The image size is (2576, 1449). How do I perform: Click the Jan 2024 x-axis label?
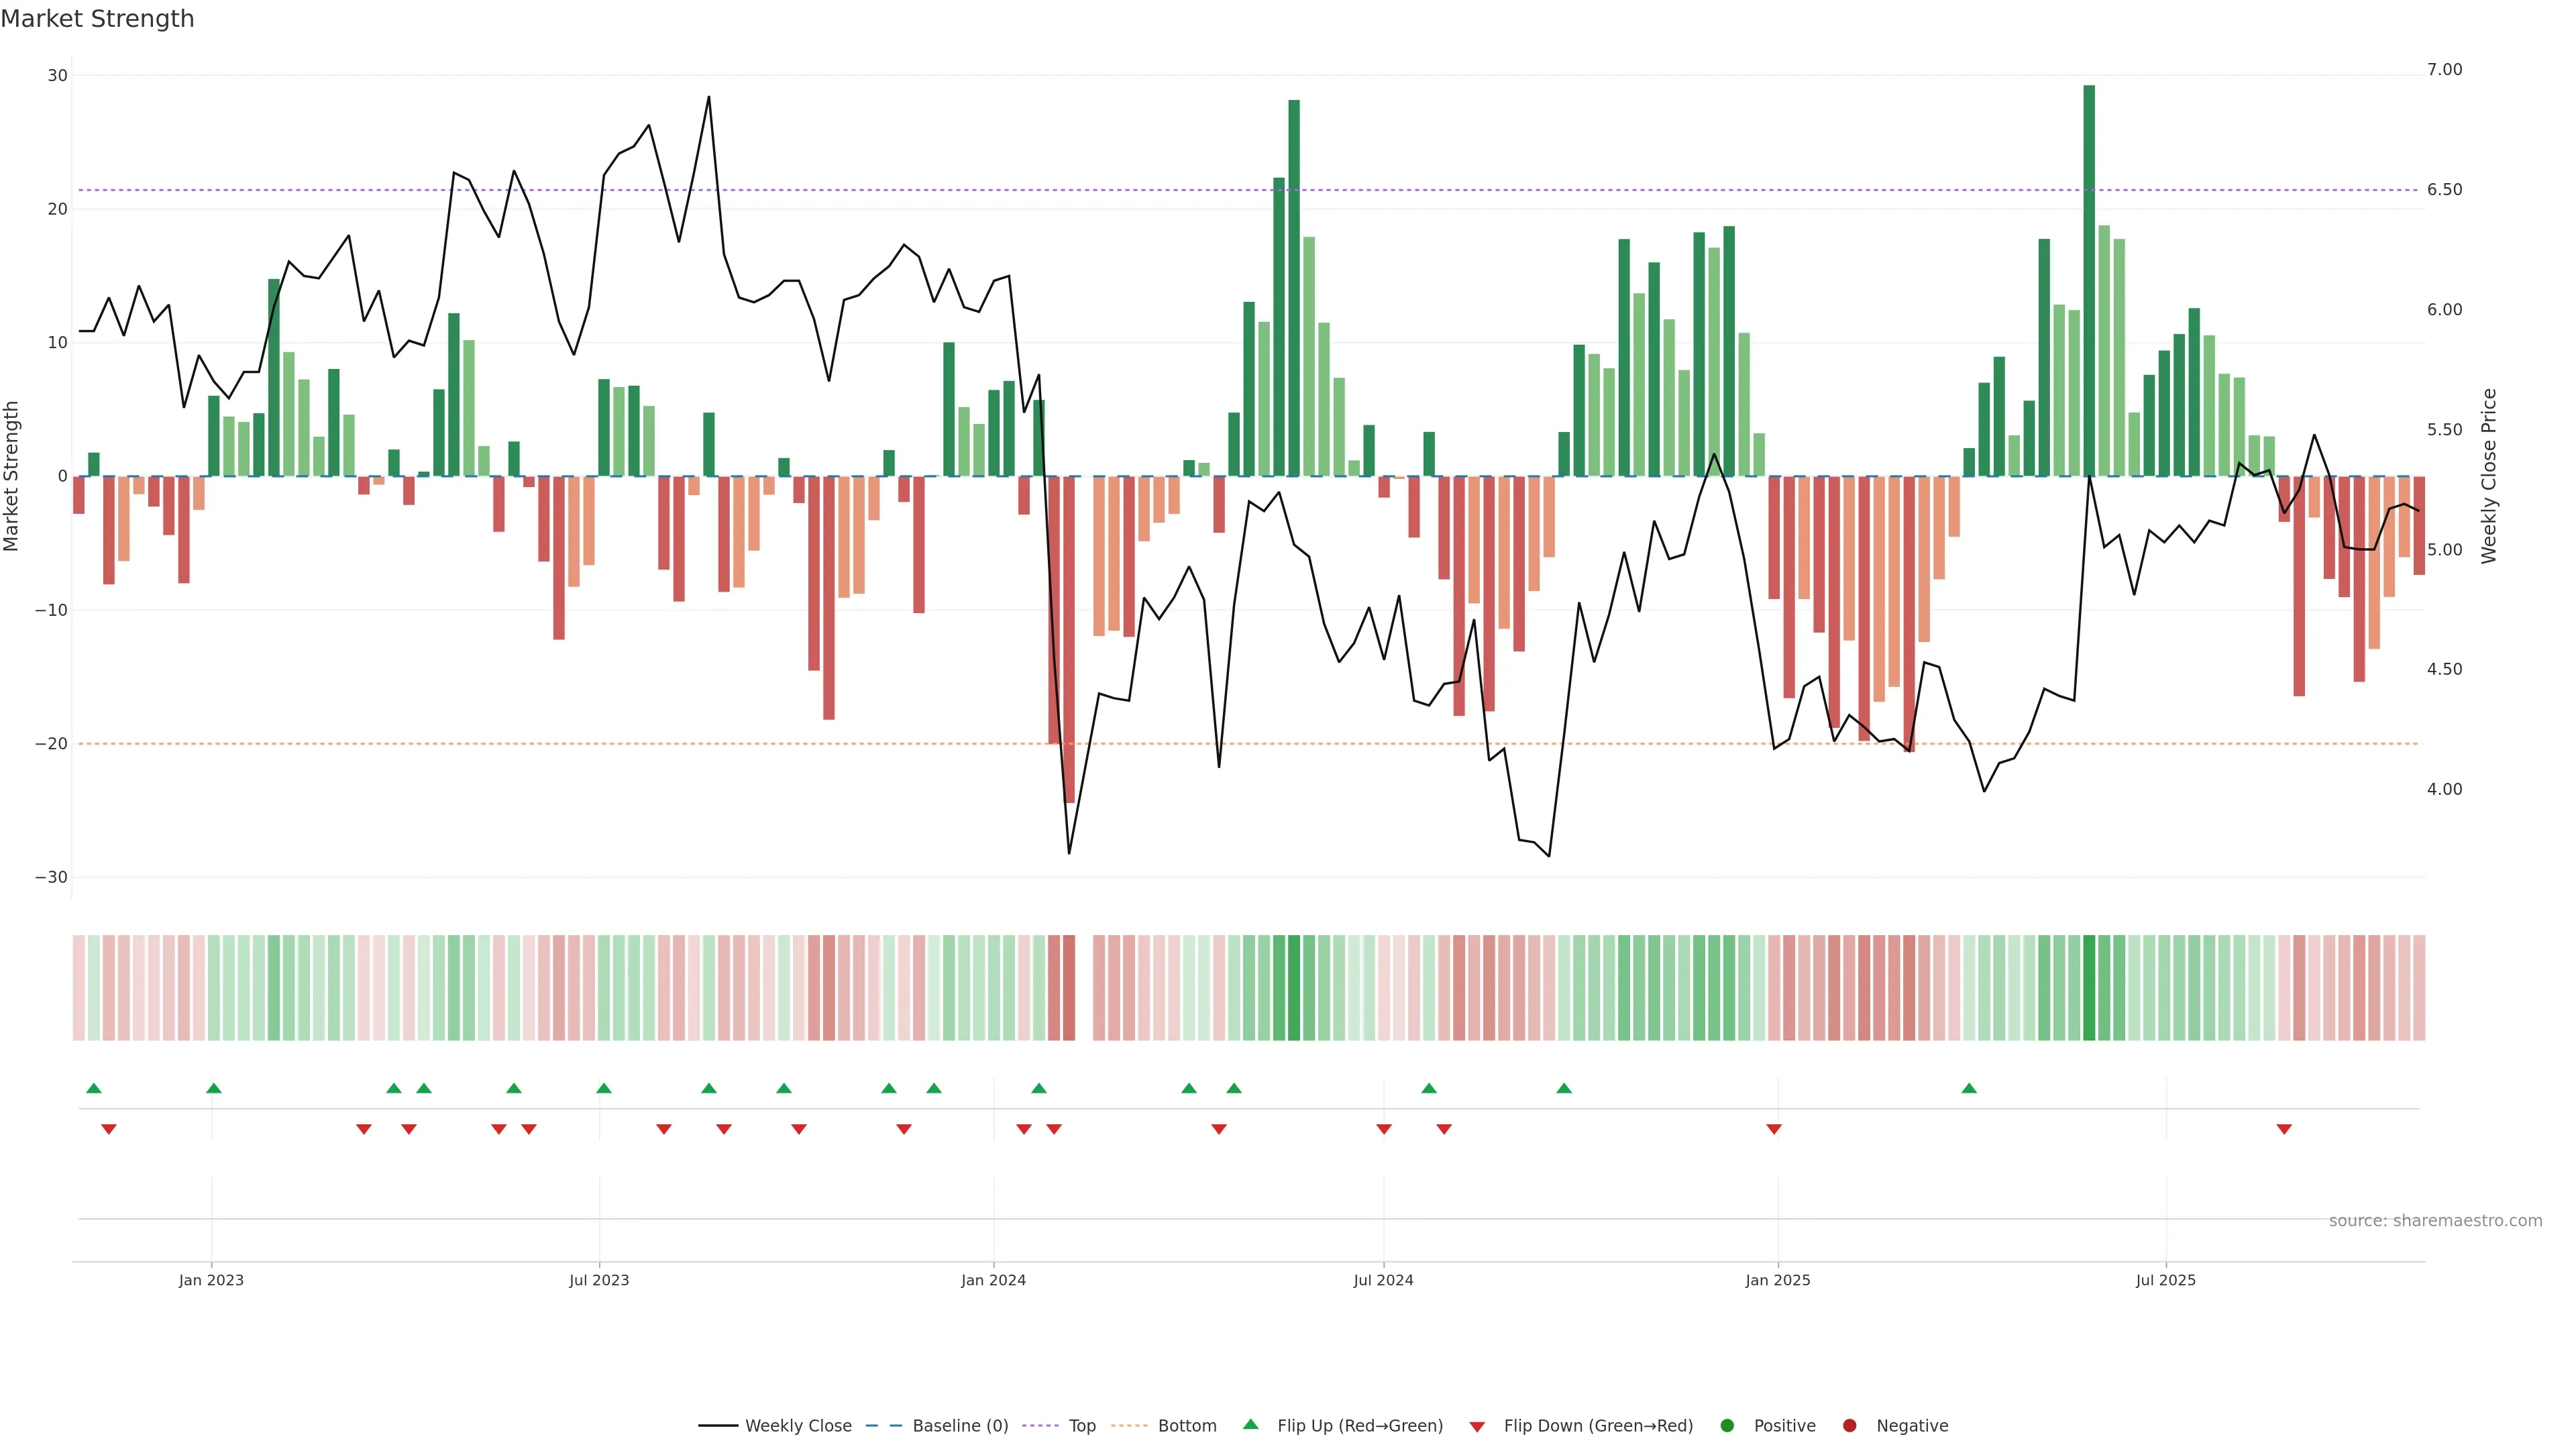993,1280
